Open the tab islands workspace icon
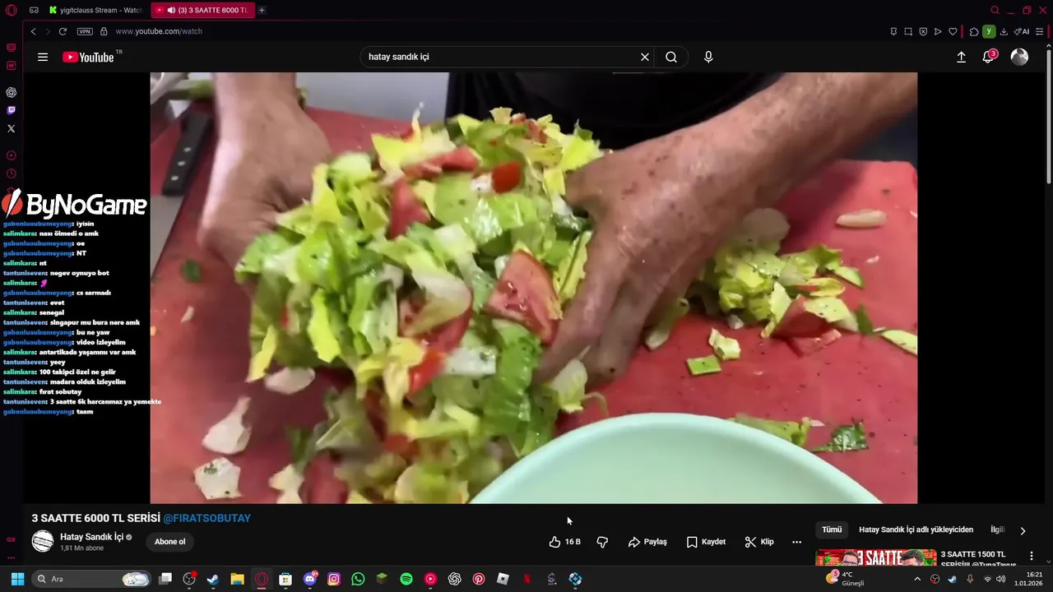Viewport: 1053px width, 592px height. pos(34,10)
